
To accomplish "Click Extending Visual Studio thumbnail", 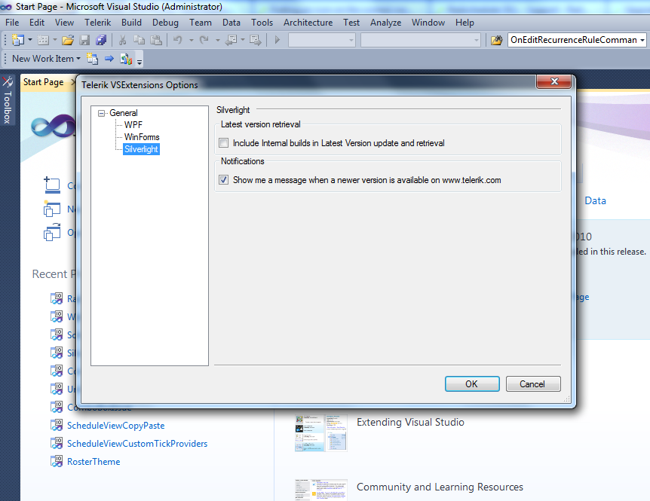I will point(321,432).
